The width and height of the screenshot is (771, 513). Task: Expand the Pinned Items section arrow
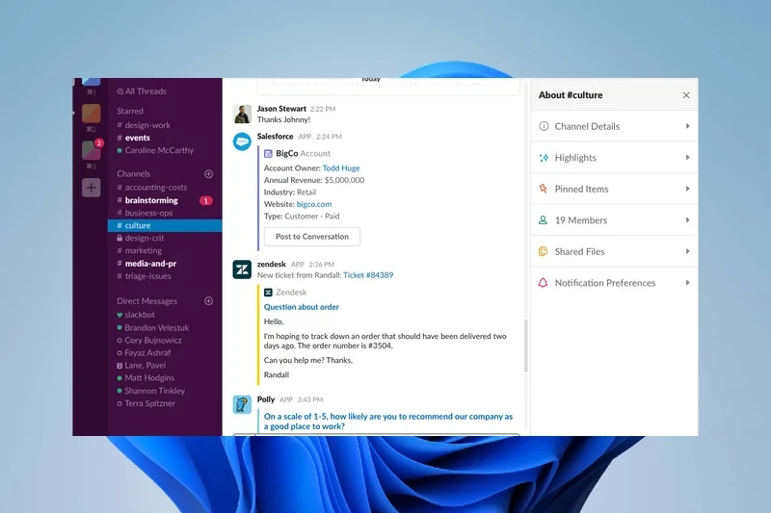point(687,189)
